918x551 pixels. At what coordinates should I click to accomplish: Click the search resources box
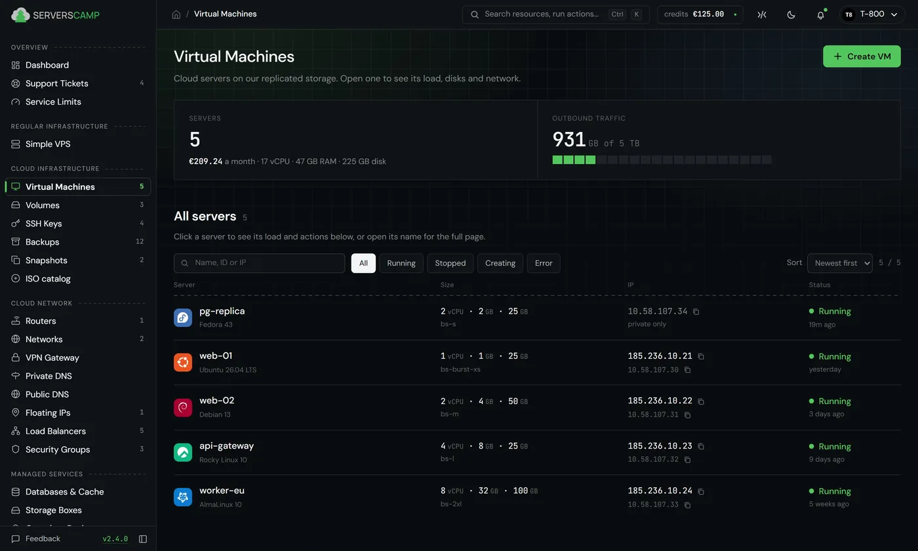coord(555,14)
